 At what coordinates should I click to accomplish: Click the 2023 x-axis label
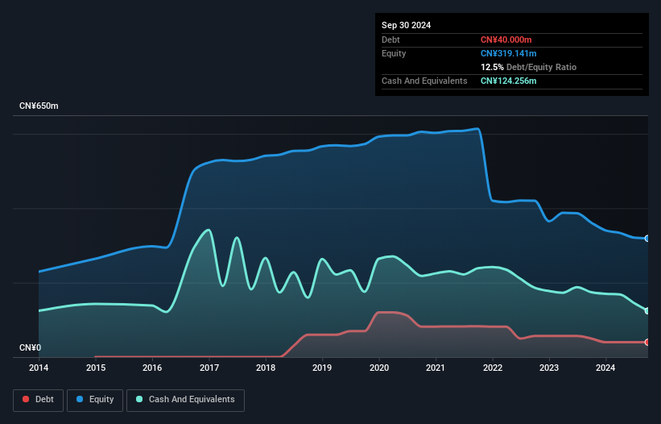point(549,368)
